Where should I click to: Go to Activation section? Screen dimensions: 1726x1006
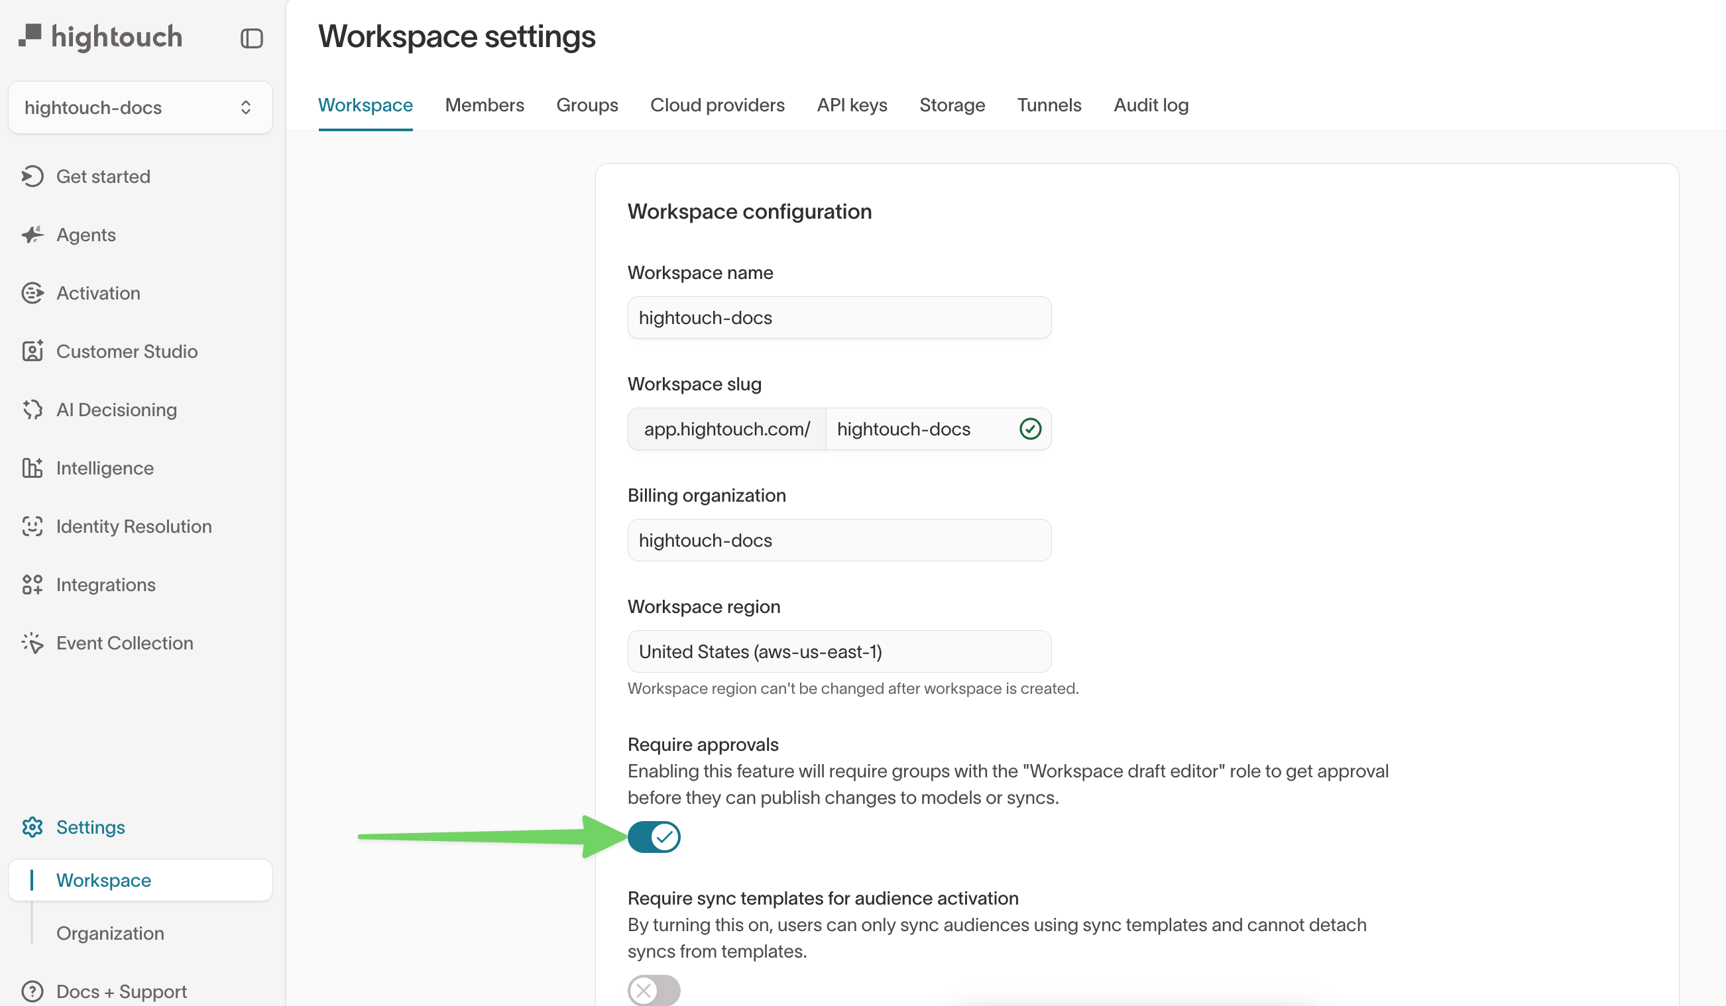point(98,292)
